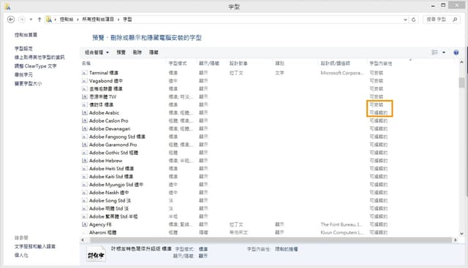Screen dimensions: 468x268
Task: Sort by the 字型樣式 font style column
Action: pos(178,64)
